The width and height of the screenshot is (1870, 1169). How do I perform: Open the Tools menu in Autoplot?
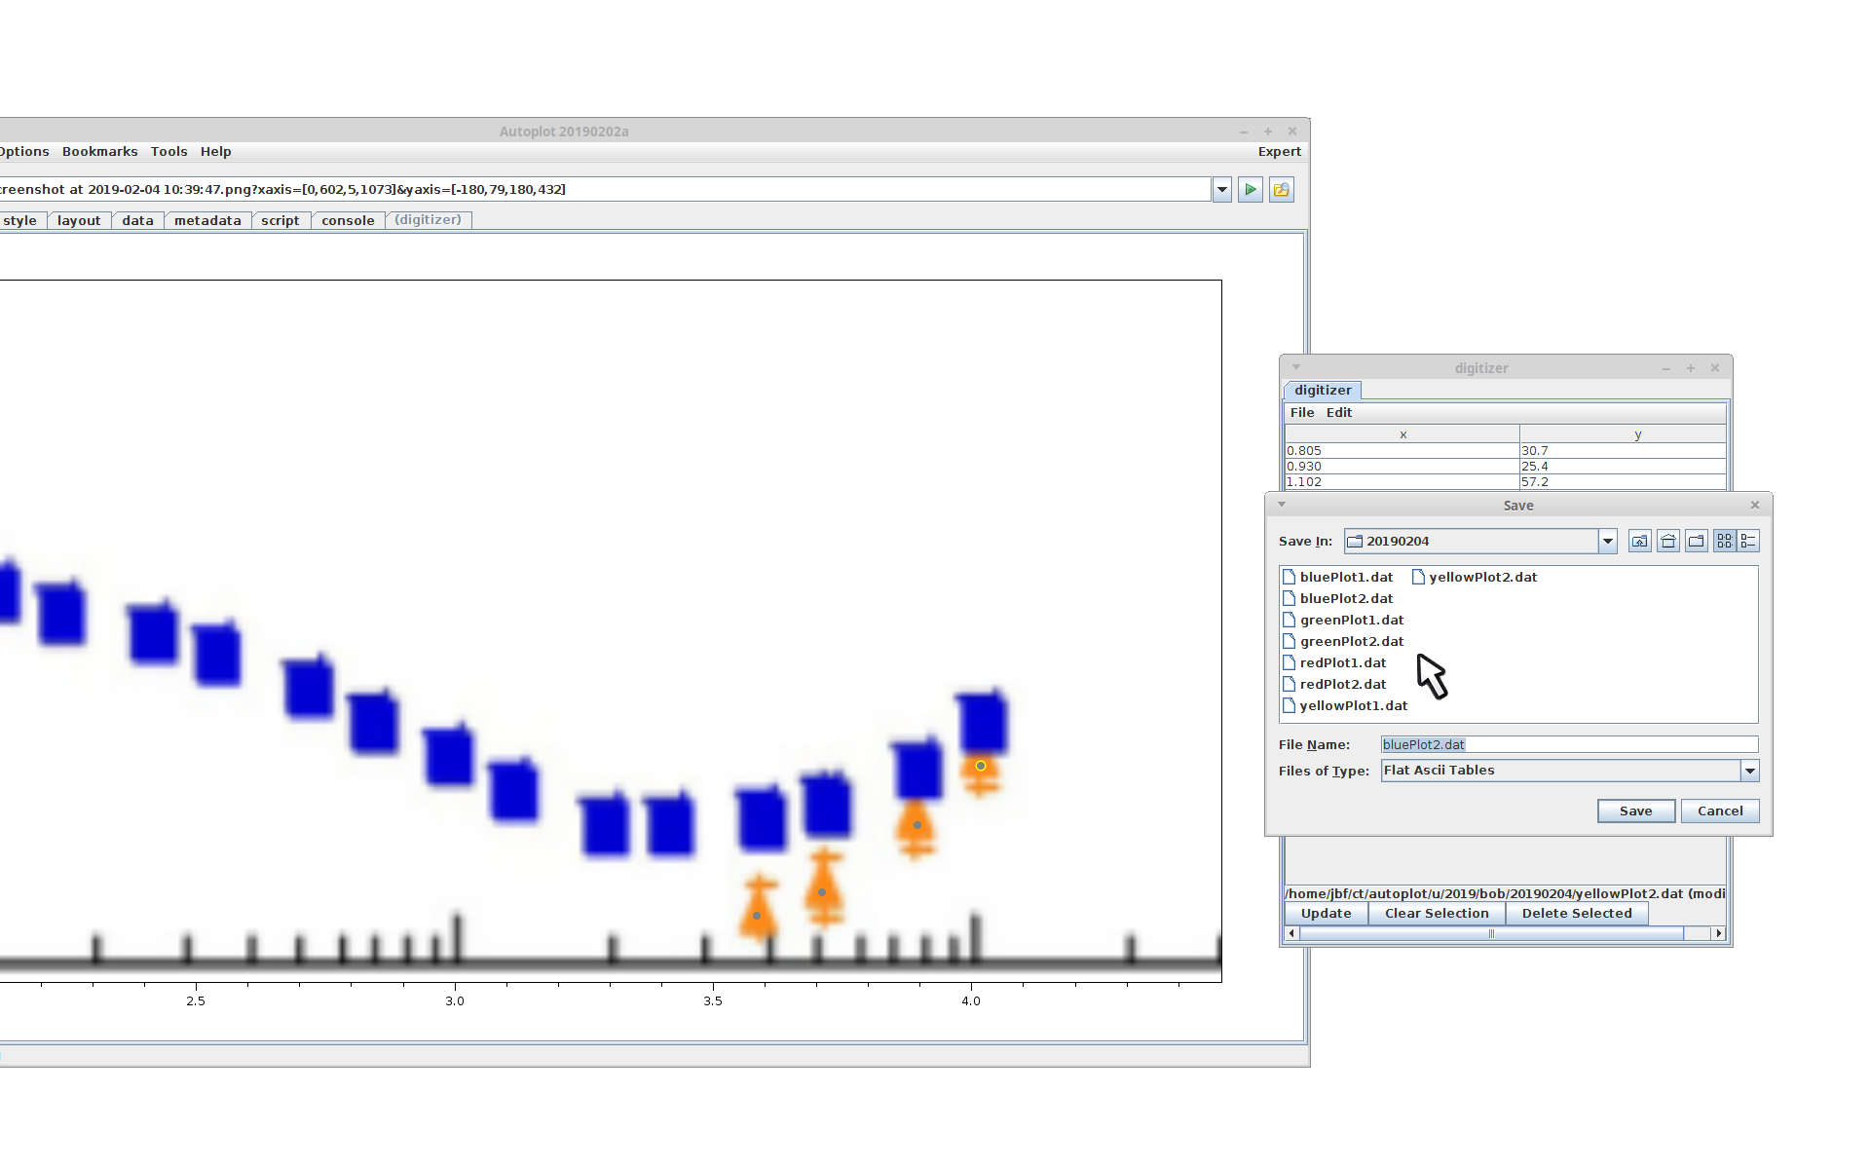pyautogui.click(x=168, y=152)
